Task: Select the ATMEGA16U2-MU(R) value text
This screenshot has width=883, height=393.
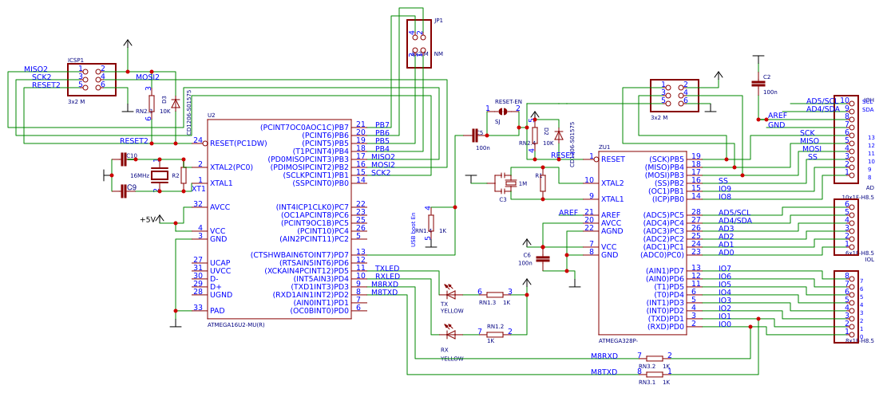Action: click(x=236, y=324)
